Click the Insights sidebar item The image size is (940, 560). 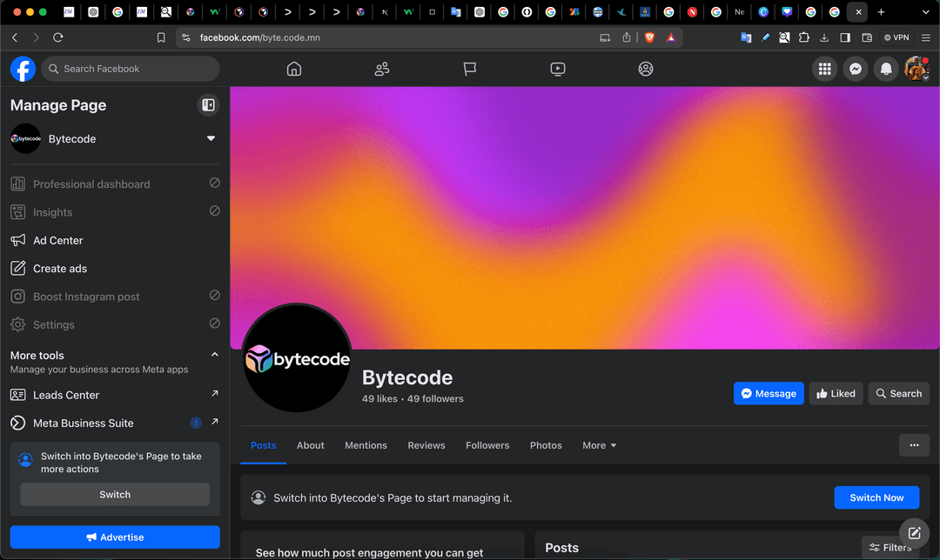coord(115,212)
